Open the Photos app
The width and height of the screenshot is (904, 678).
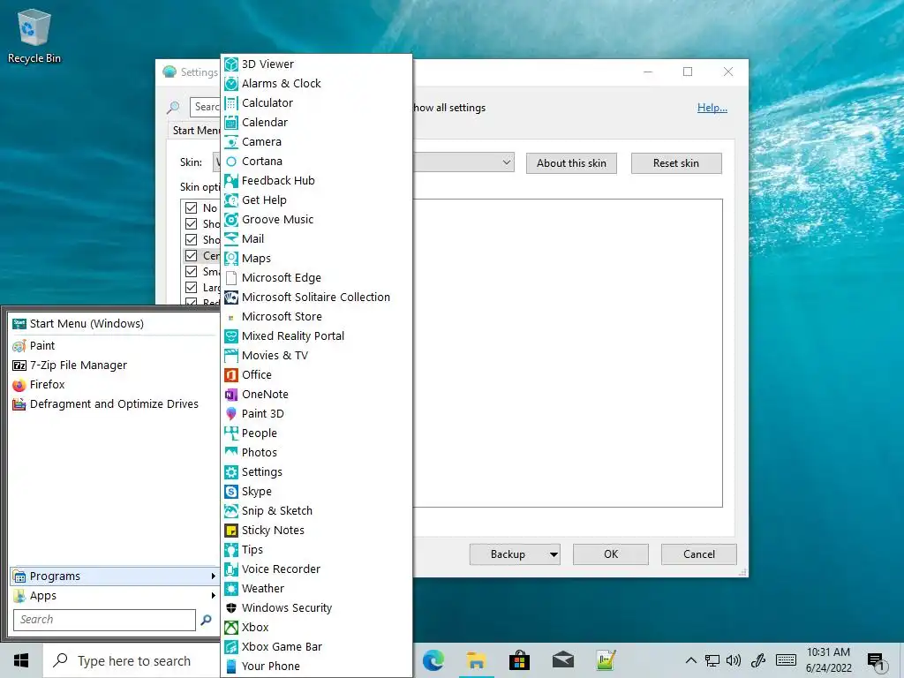317,453
